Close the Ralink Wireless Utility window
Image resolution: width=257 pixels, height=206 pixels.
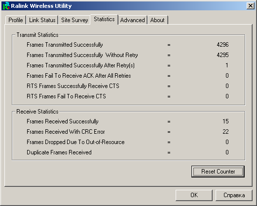(x=251, y=6)
